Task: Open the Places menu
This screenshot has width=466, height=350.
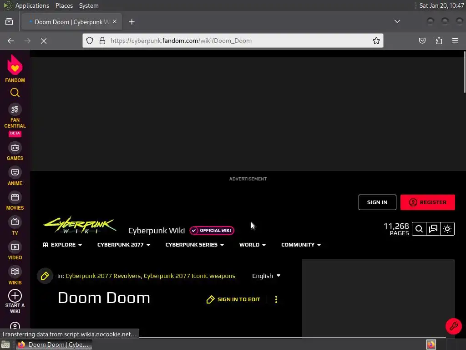Action: (64, 5)
